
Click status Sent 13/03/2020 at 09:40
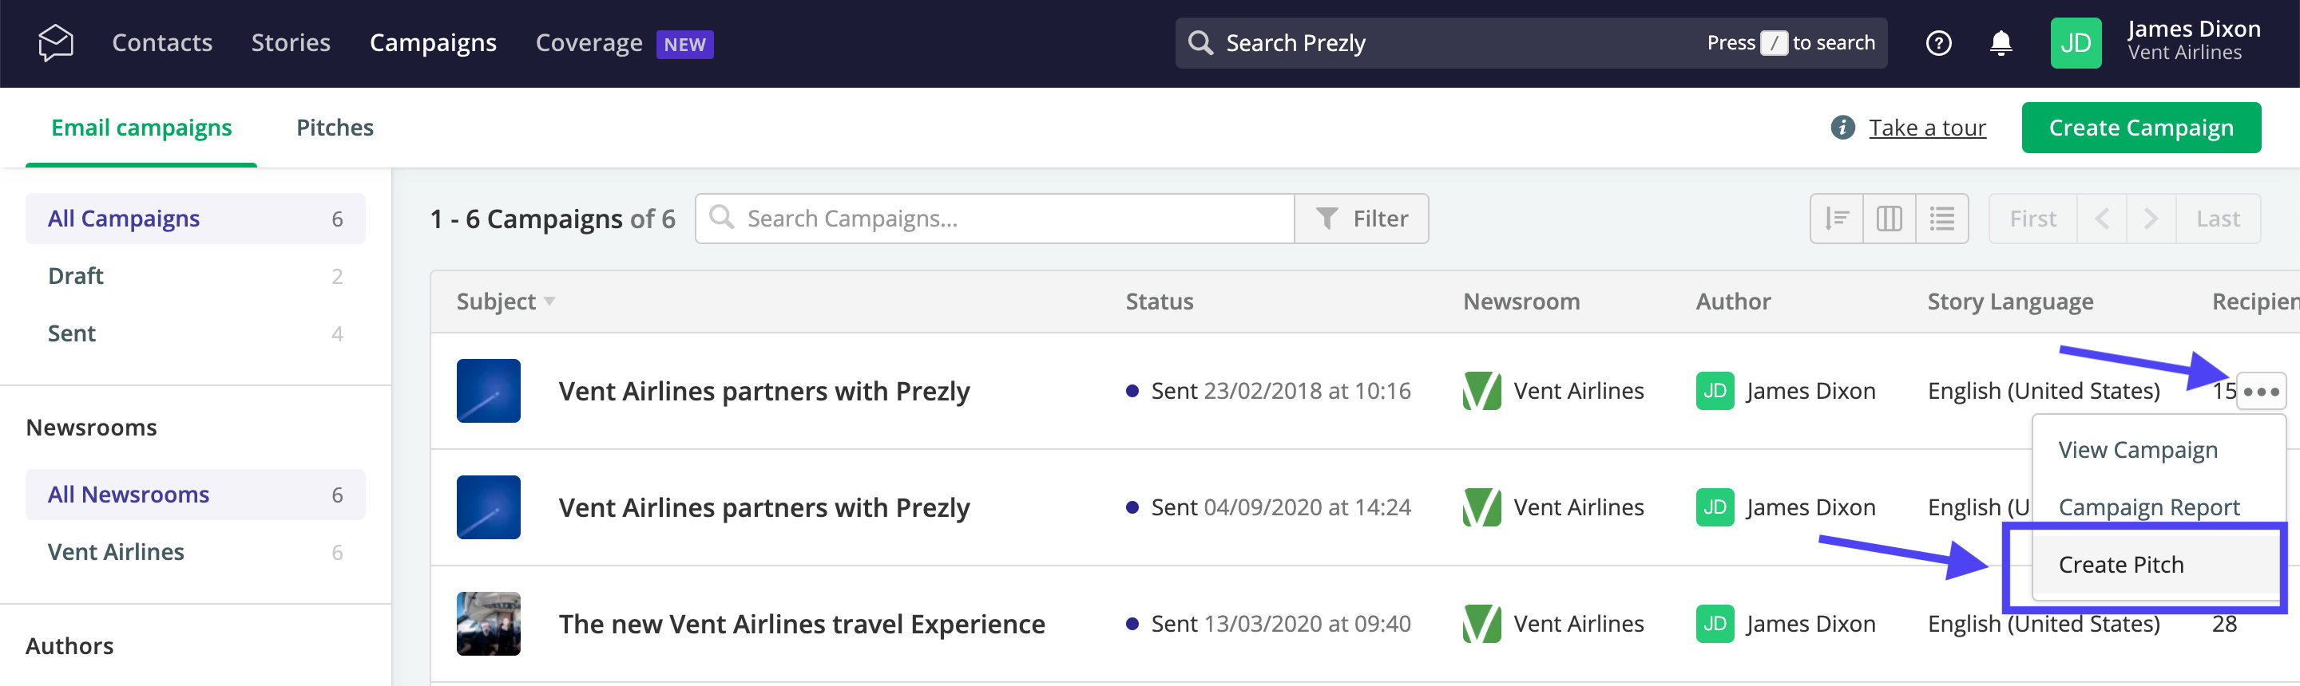1269,624
